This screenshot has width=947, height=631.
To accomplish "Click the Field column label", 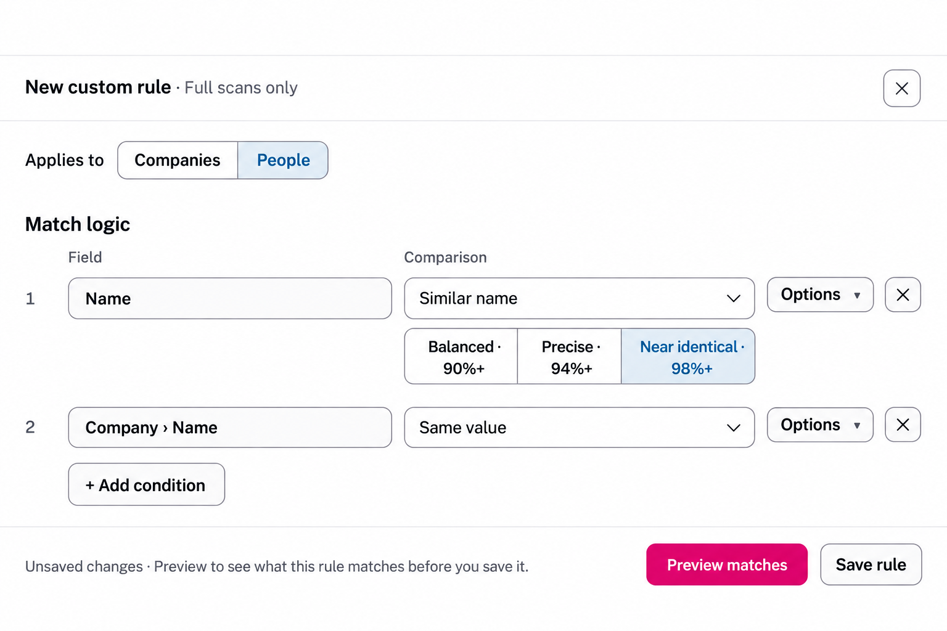I will [x=85, y=257].
